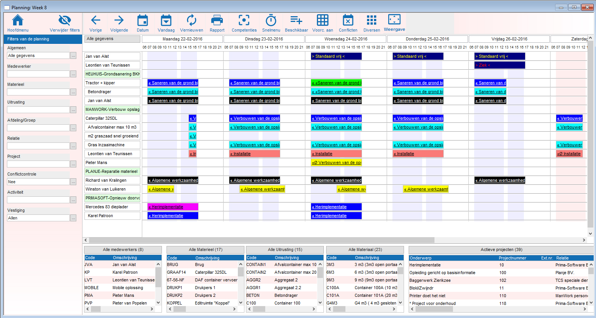
Task: Select Woensdag 24-02-2016 day header
Action: coord(346,39)
